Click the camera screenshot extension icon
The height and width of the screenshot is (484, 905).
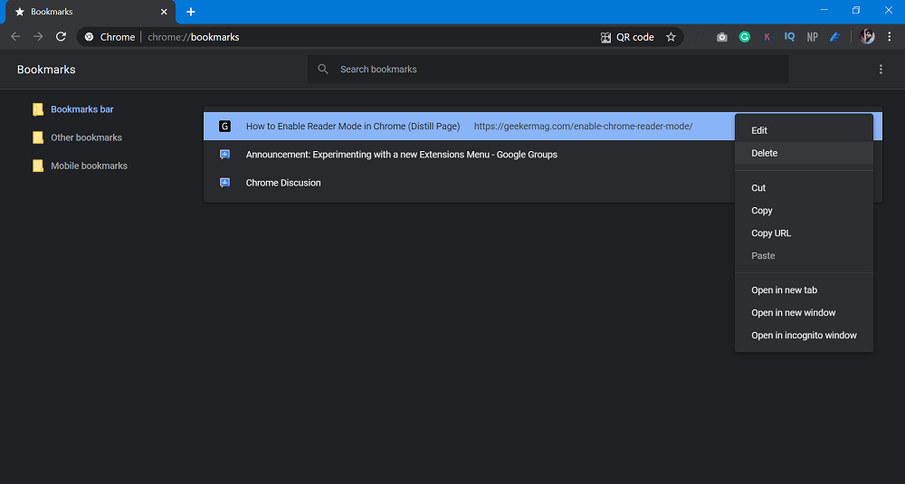[722, 37]
